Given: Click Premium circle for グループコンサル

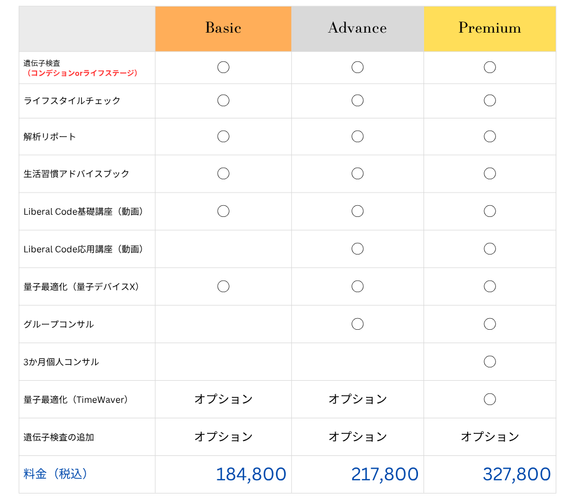Looking at the screenshot, I should pyautogui.click(x=490, y=324).
